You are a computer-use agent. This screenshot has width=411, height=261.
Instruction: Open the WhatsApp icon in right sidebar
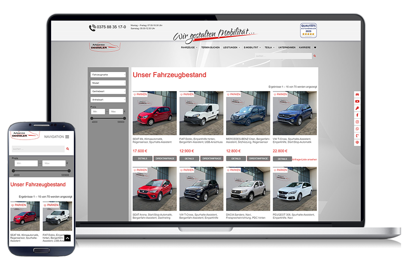pyautogui.click(x=357, y=129)
